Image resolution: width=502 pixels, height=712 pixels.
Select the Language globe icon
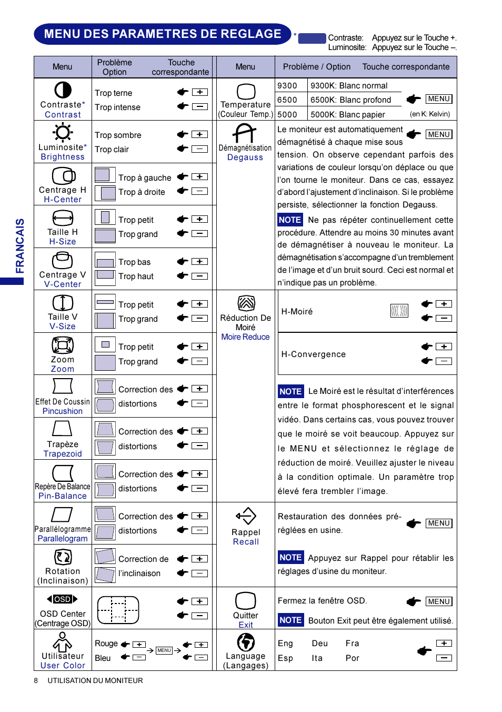click(246, 642)
